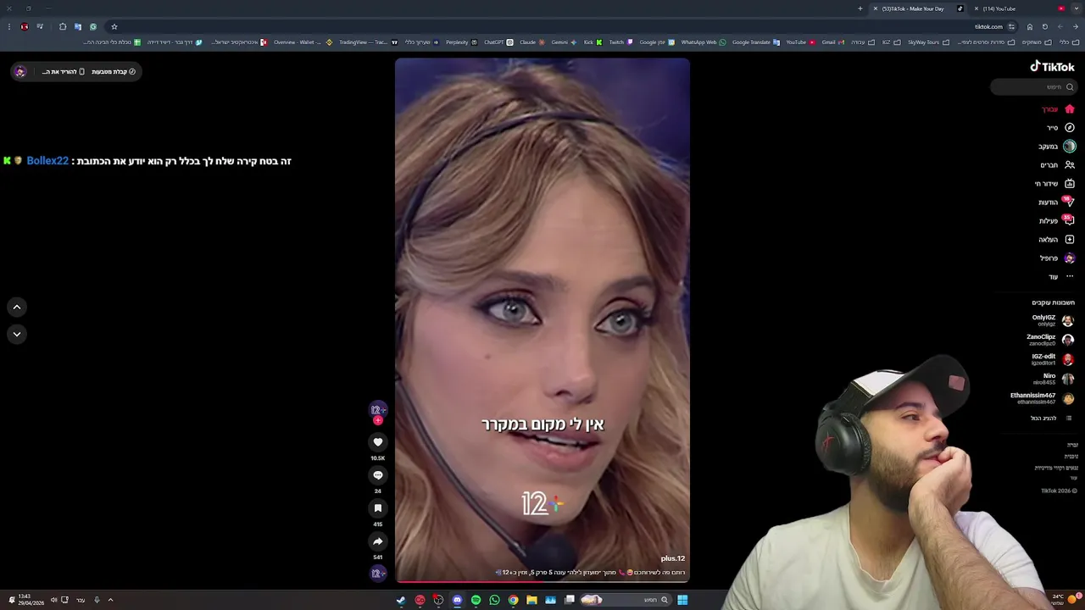Viewport: 1085px width, 610px height.
Task: Open the Profile (פרופיל) page
Action: pyautogui.click(x=1057, y=258)
